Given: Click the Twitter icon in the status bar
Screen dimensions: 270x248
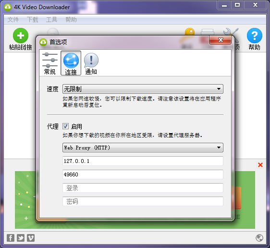Looking at the screenshot, I should 21,238.
